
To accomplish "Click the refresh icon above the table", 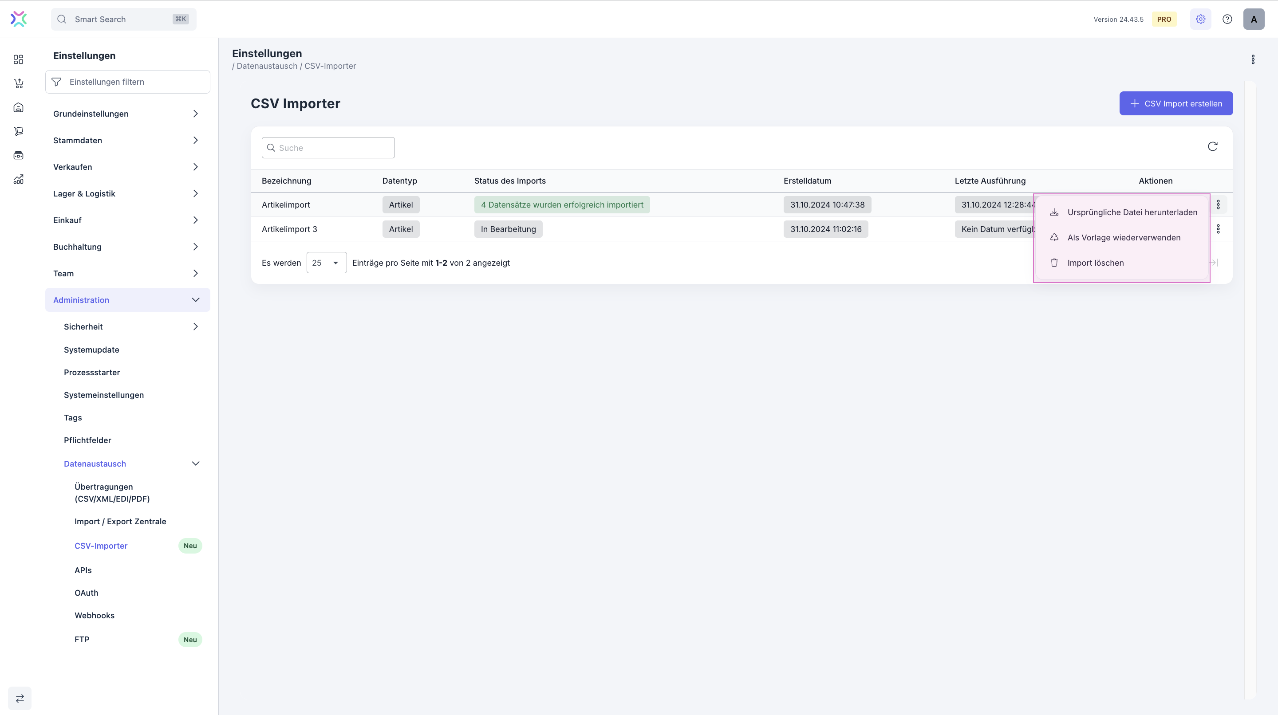I will [1212, 146].
